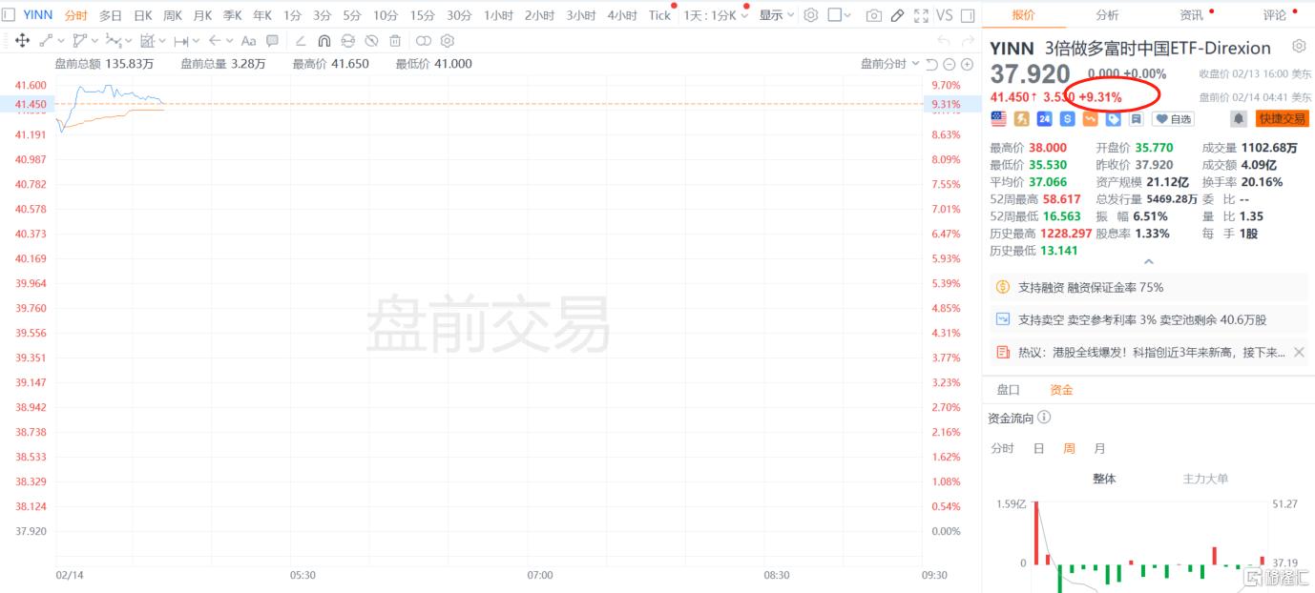Open the layout square dropdown
This screenshot has width=1315, height=593.
(839, 15)
